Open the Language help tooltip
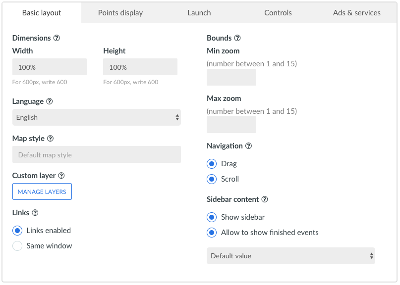The width and height of the screenshot is (400, 285). tap(50, 101)
